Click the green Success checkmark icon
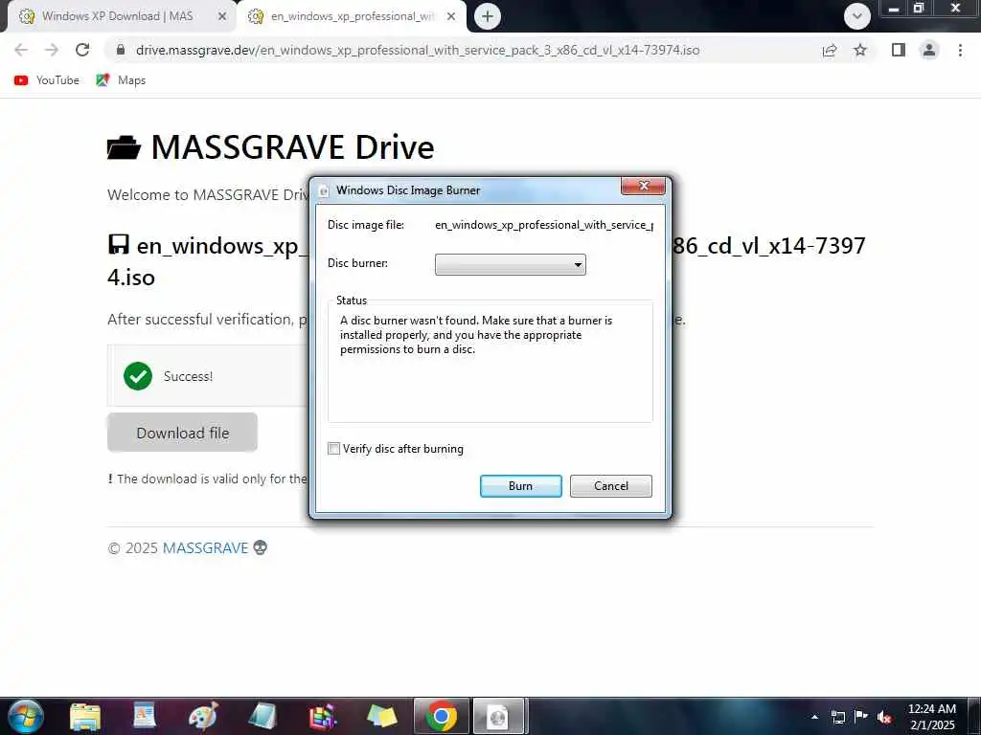This screenshot has width=981, height=735. pyautogui.click(x=138, y=375)
